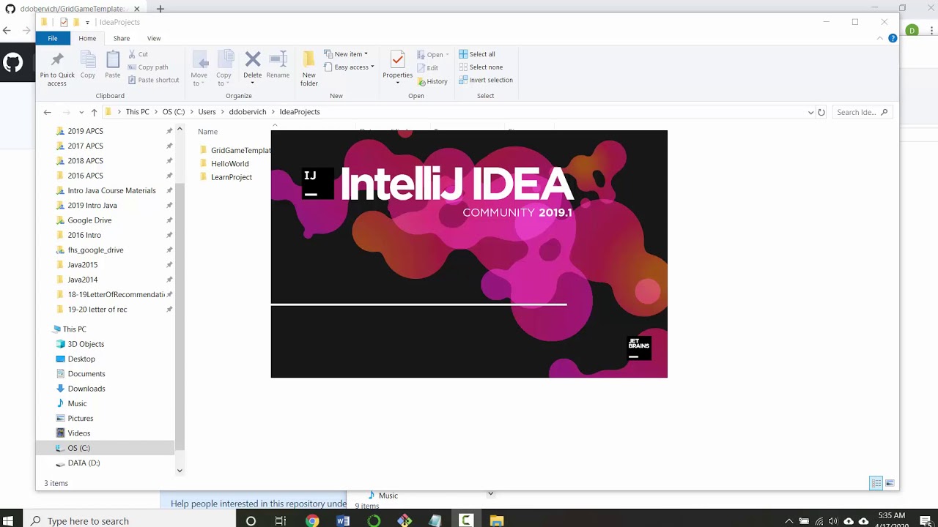Viewport: 938px width, 527px height.
Task: Click the Help question mark icon
Action: click(x=893, y=38)
